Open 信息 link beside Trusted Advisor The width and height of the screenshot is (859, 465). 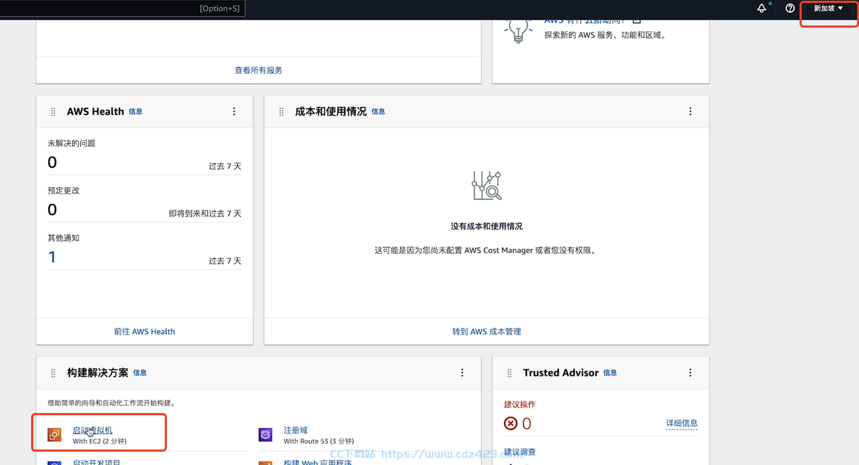[610, 373]
